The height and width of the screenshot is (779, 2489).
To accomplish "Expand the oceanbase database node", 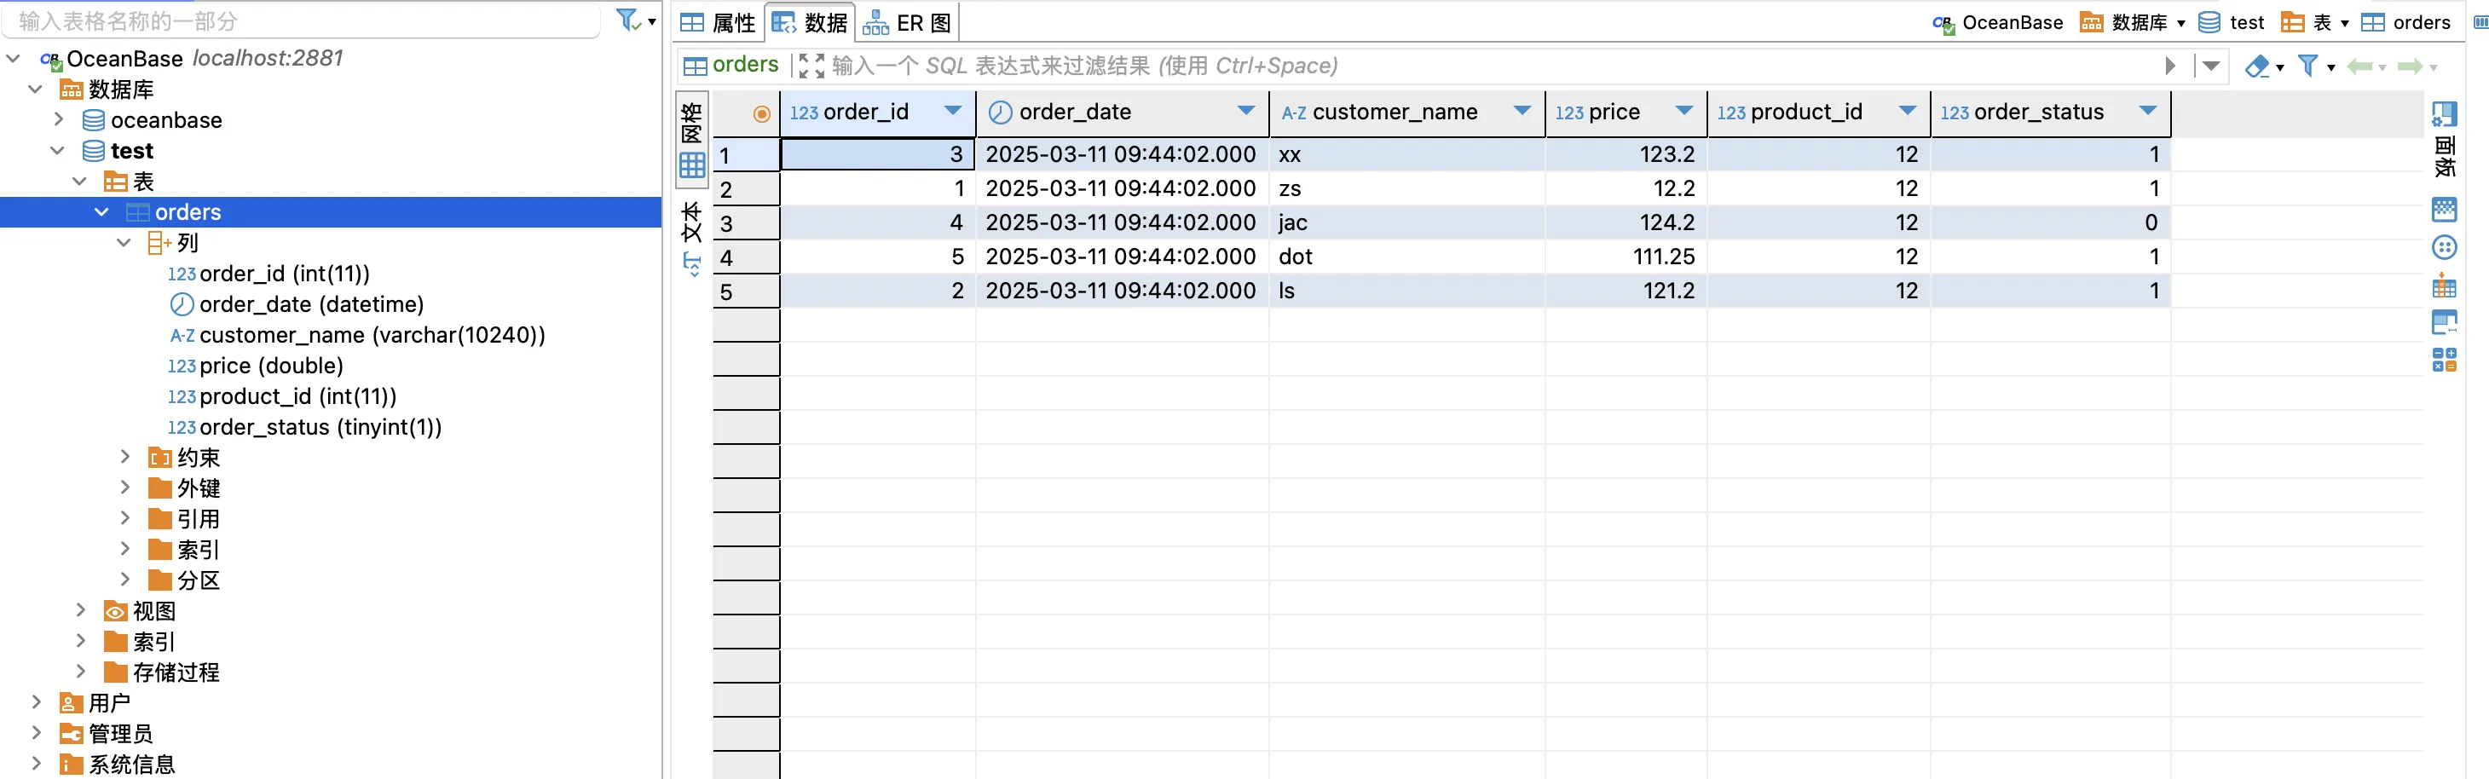I will pyautogui.click(x=58, y=120).
